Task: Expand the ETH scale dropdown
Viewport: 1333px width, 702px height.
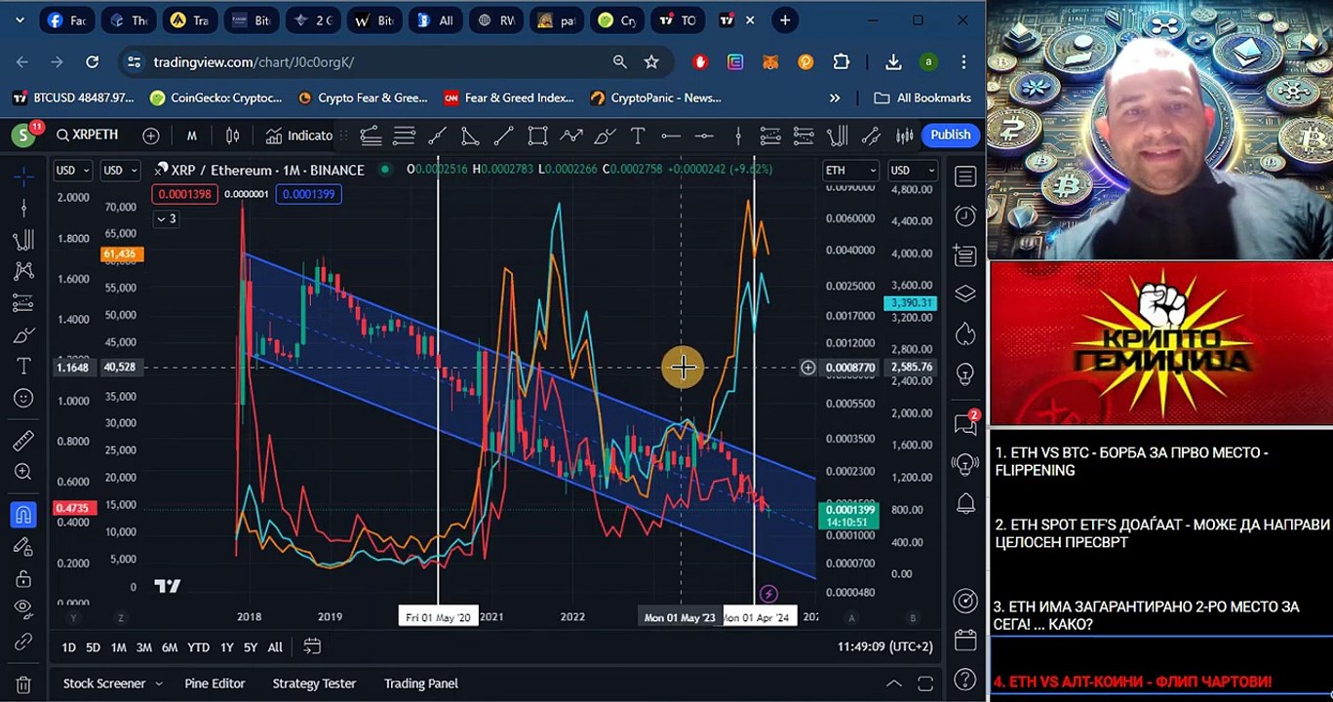Action: point(851,170)
